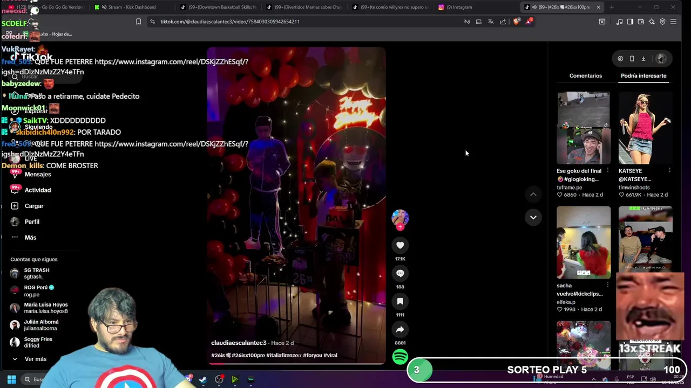Open OBS Studio from the taskbar
Screen dimensions: 691x388
(219, 379)
